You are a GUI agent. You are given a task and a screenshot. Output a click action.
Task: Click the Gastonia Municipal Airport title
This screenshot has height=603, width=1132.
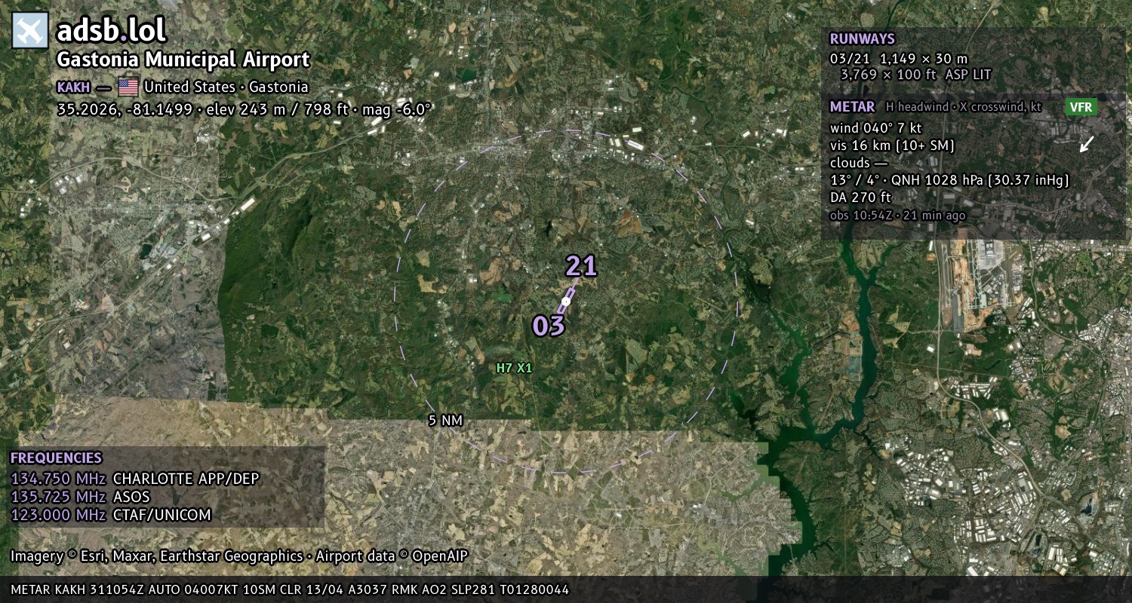pyautogui.click(x=183, y=60)
